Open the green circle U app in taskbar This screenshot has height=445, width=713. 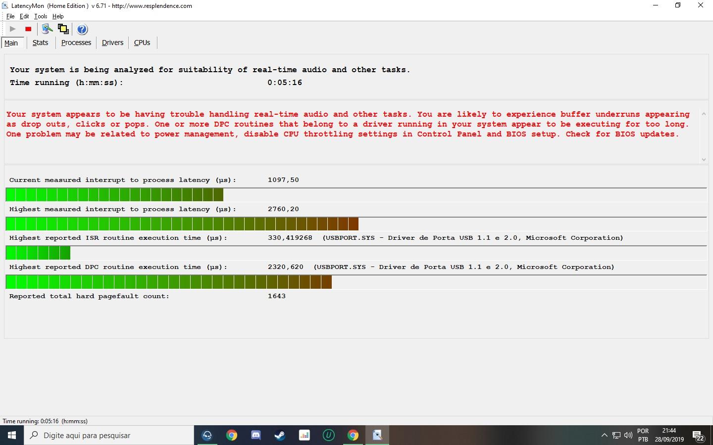[x=328, y=435]
